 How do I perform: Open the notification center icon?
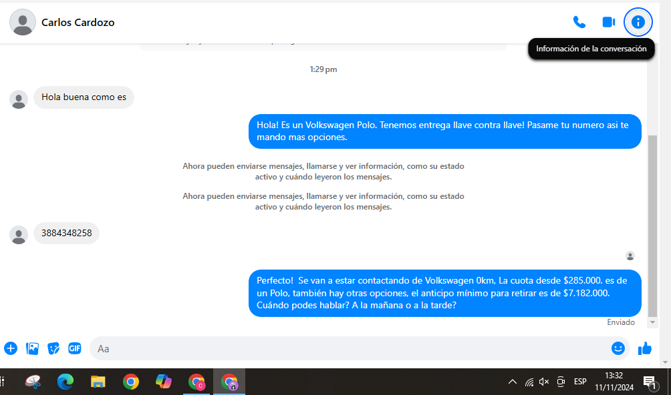point(650,382)
